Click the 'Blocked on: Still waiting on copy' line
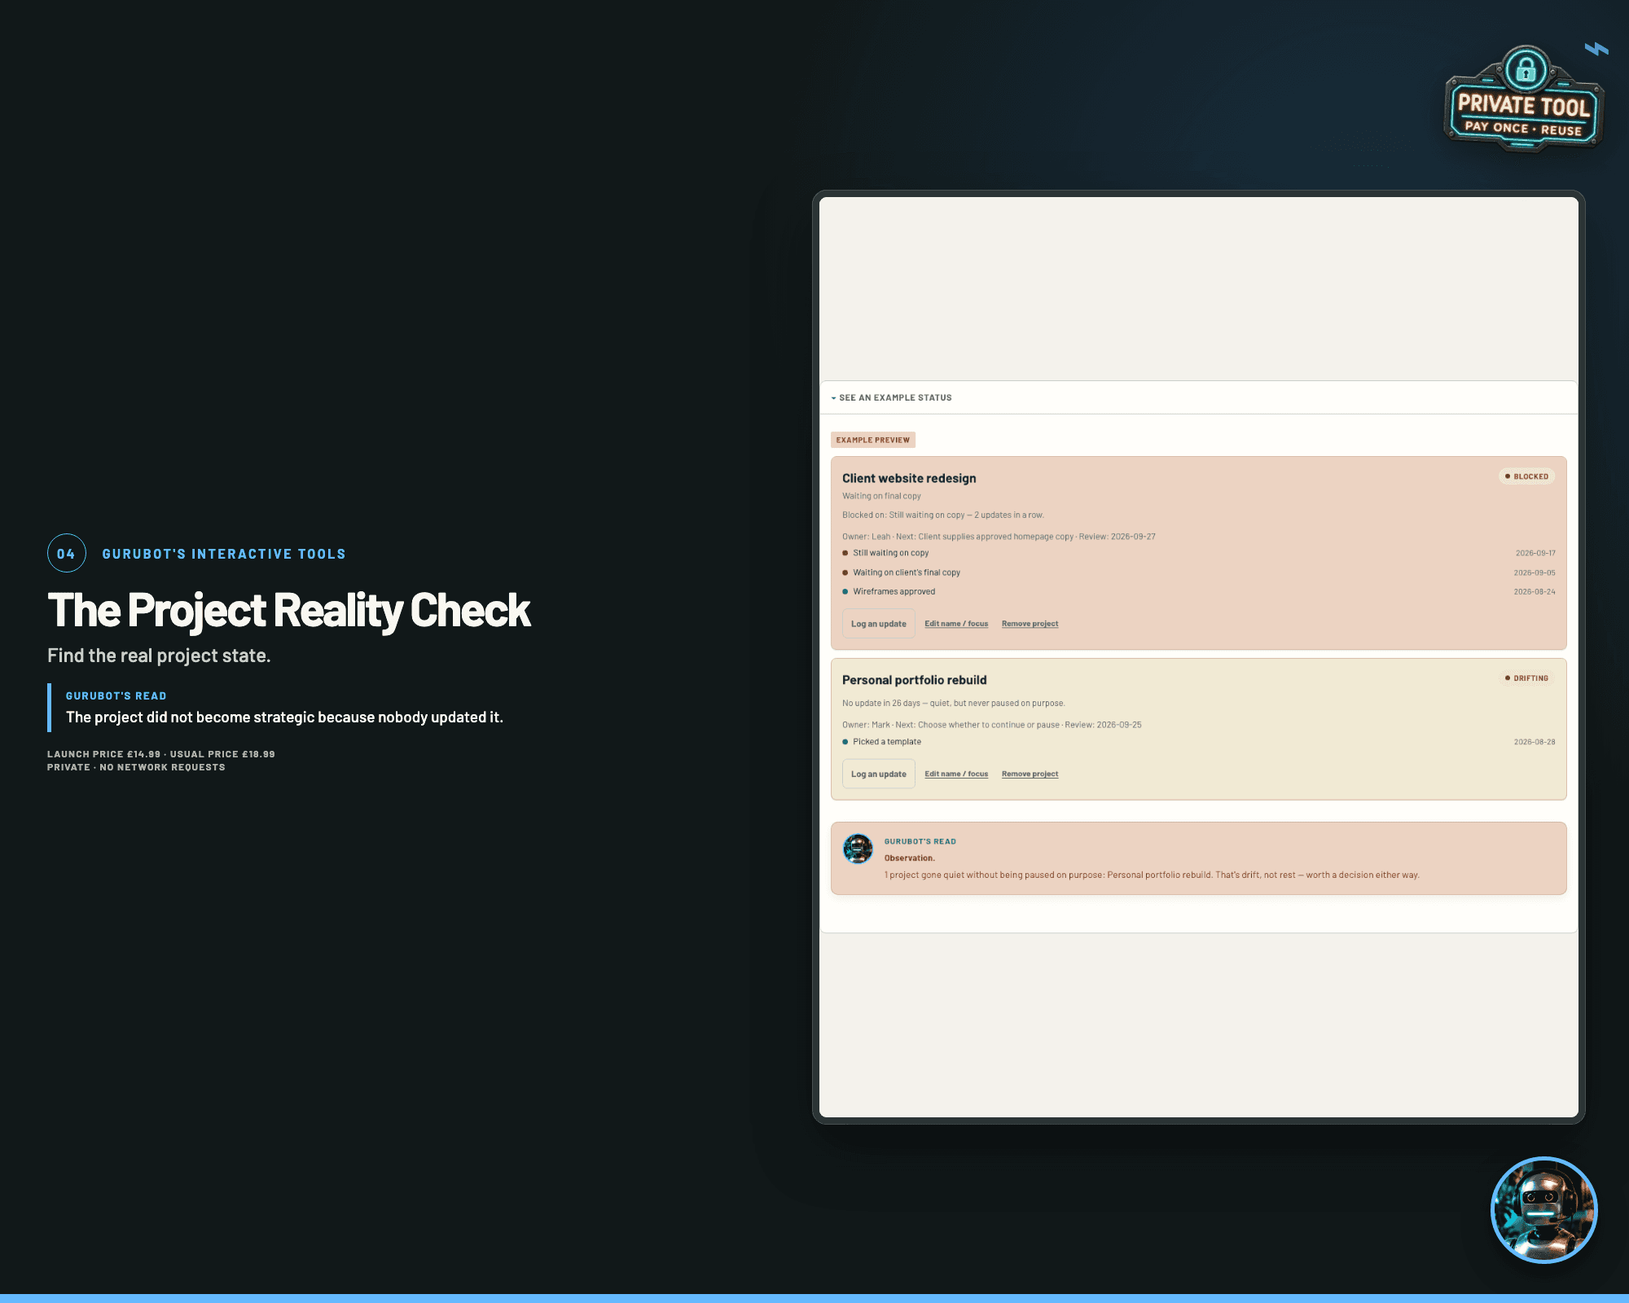Viewport: 1629px width, 1303px height. click(943, 515)
